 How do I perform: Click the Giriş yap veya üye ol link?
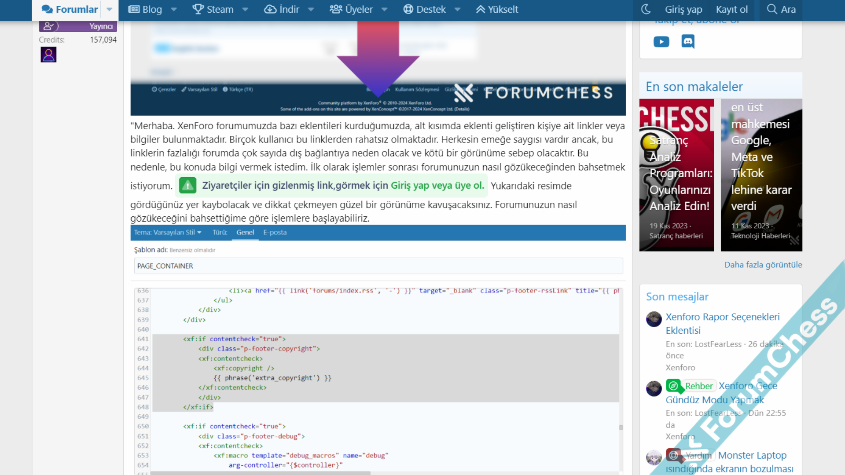[437, 186]
